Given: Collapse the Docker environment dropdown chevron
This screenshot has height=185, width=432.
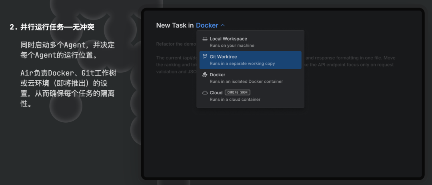Looking at the screenshot, I should [x=223, y=25].
